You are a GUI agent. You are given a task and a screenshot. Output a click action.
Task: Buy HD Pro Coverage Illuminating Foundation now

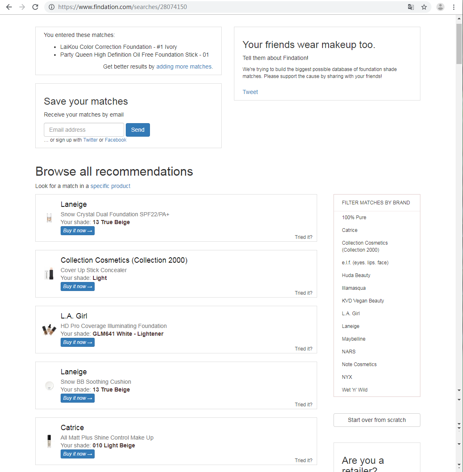77,342
